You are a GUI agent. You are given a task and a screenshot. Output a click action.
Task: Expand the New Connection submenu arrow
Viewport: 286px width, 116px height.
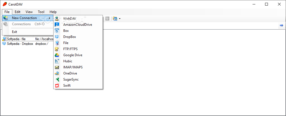click(x=50, y=18)
